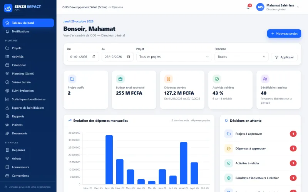
Task: Click ONG Développement Sahel (fictive) header text
Action: 85,7
